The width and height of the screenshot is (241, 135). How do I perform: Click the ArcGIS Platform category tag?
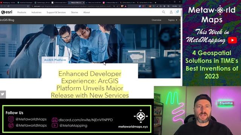coord(55,60)
